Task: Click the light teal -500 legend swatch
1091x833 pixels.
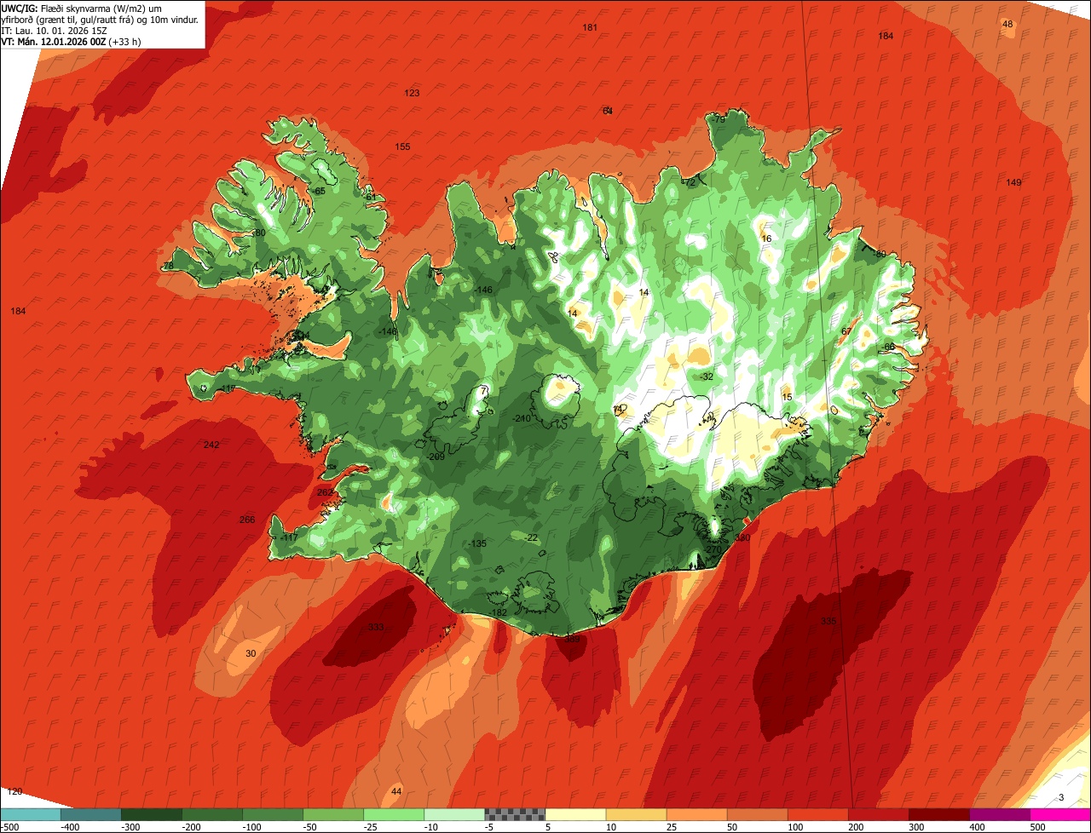Action: coord(31,813)
